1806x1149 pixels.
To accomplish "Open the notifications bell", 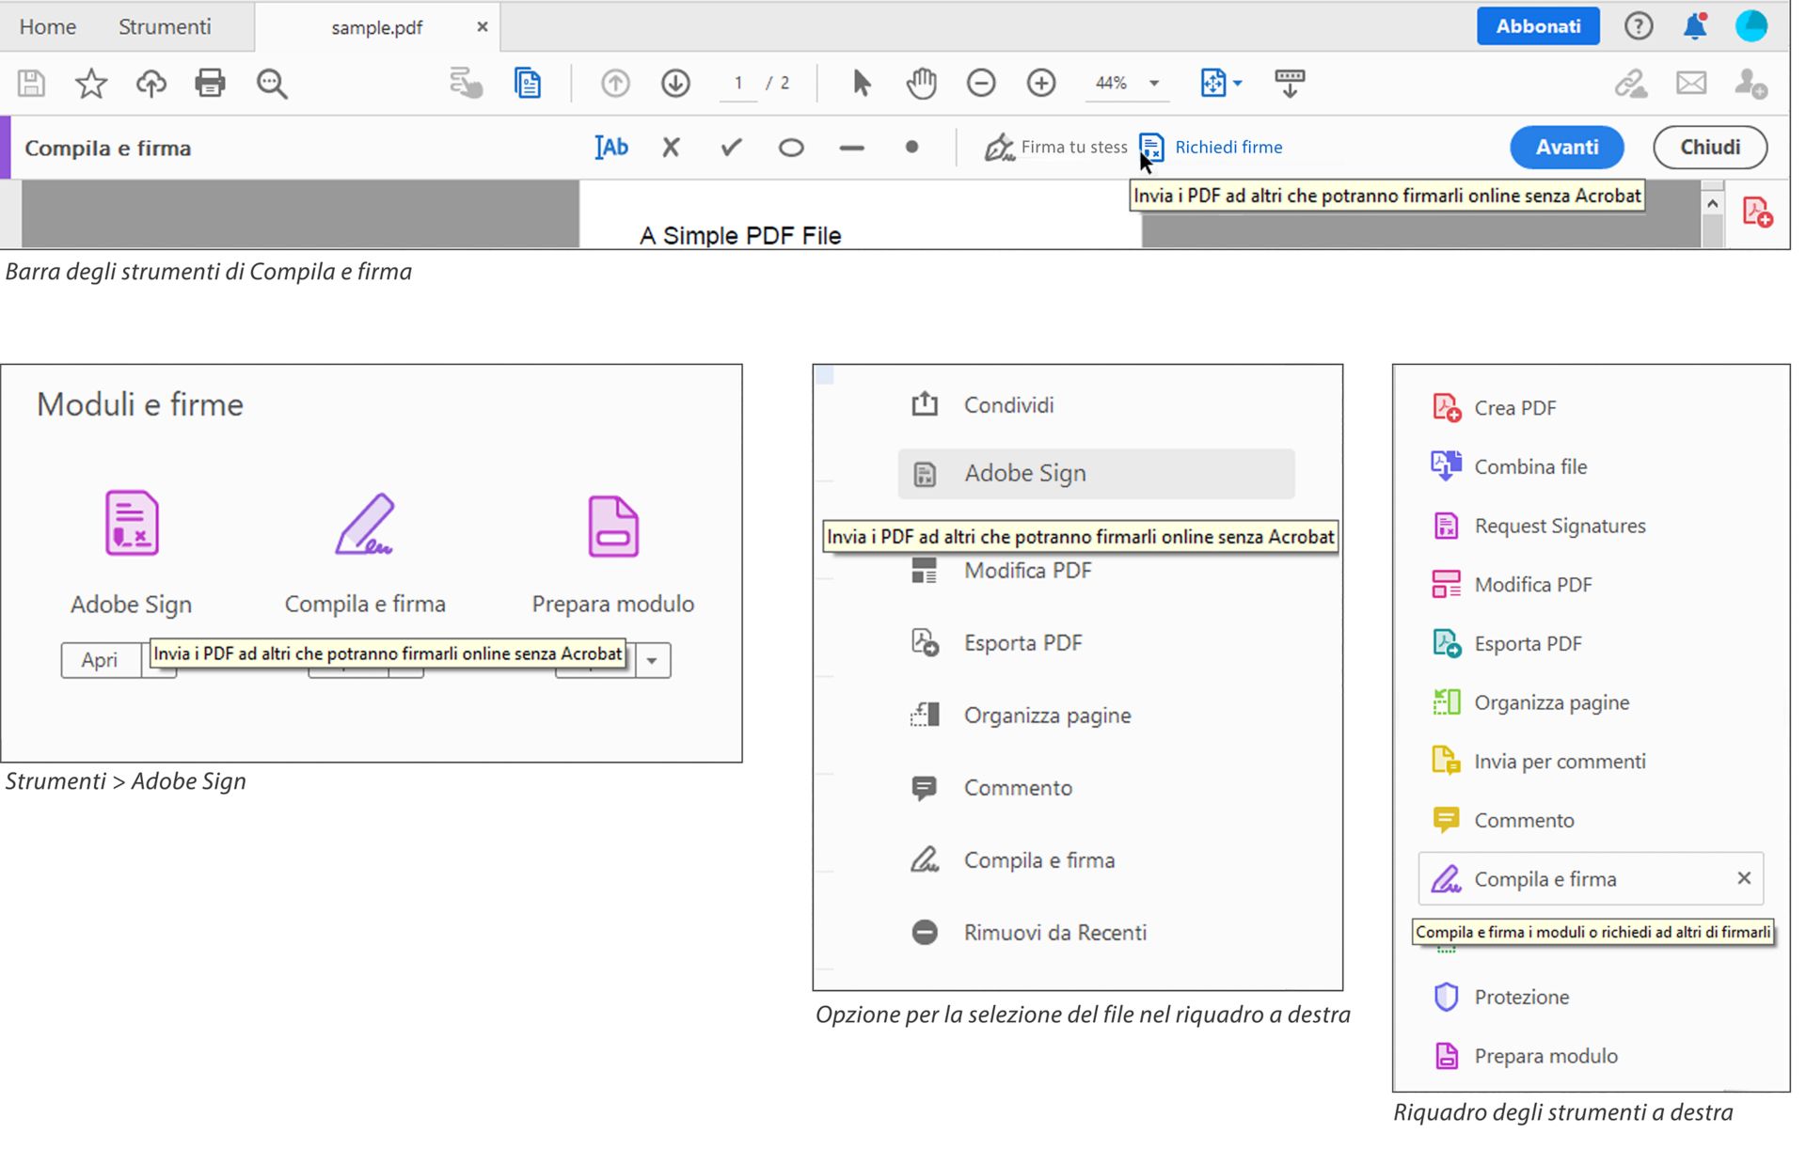I will click(x=1694, y=26).
